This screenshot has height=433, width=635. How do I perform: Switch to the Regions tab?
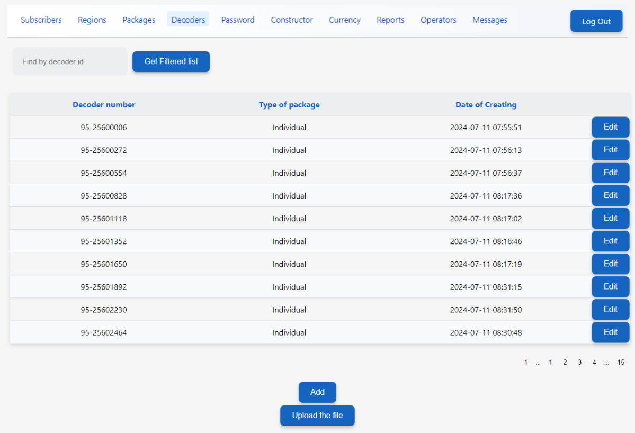92,20
